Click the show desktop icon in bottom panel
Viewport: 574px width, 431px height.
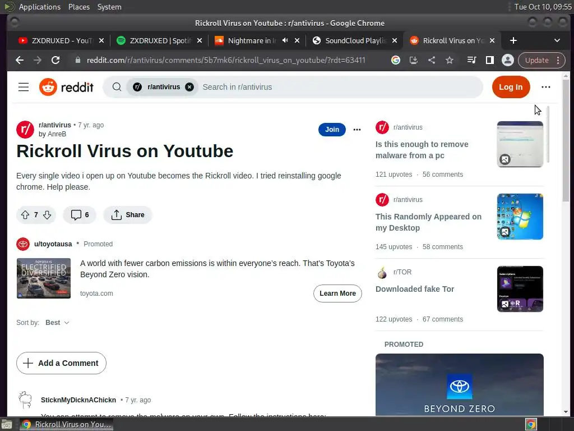point(7,424)
